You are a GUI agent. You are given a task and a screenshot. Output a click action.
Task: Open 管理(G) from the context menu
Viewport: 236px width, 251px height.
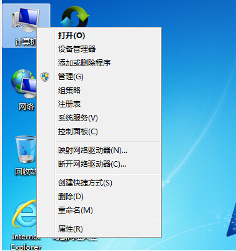coord(99,77)
